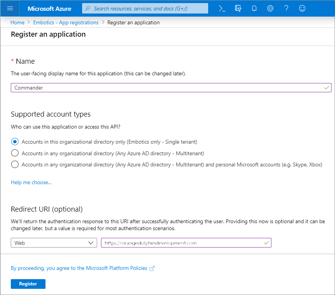Click the Register button
Viewport: 335px width, 295px height.
[28, 284]
